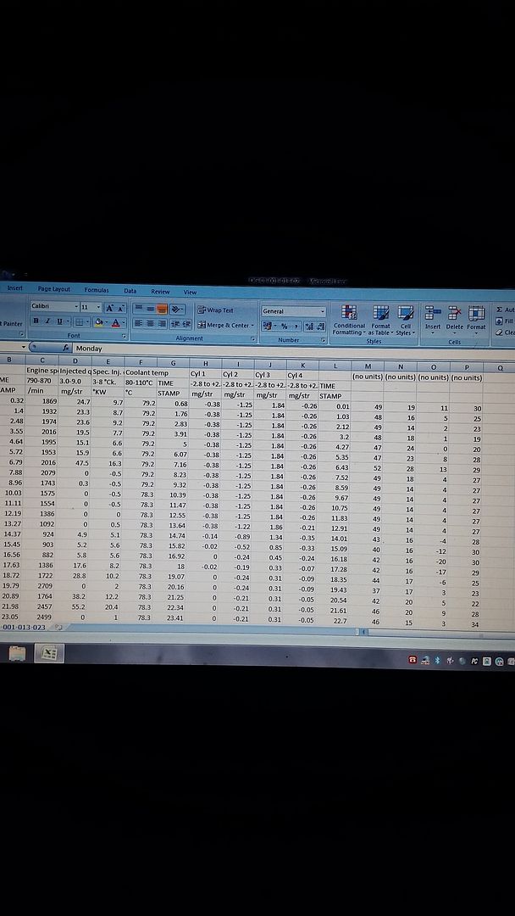Open Conditional Formatting menu

[349, 320]
